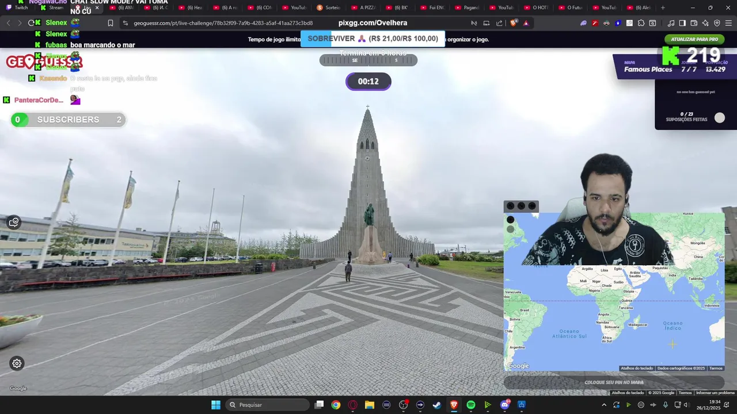737x414 pixels.
Task: Open the share icon in address bar
Action: [499, 23]
